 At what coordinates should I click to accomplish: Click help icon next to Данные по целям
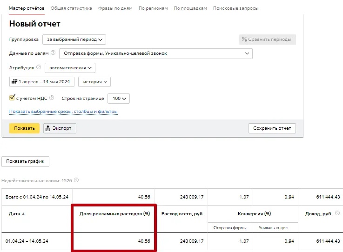click(x=53, y=53)
